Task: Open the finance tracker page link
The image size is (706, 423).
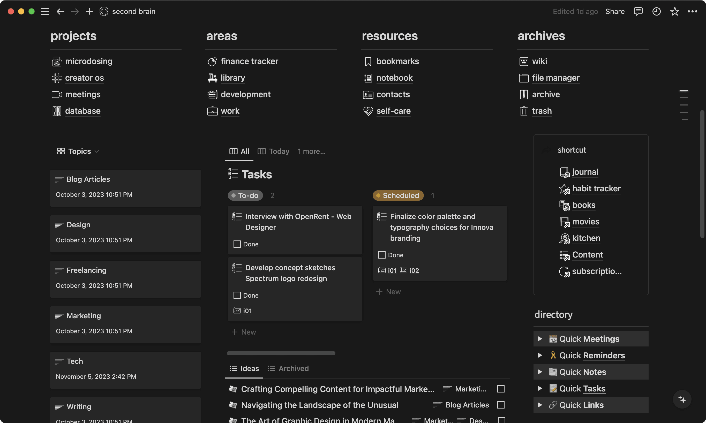Action: 249,61
